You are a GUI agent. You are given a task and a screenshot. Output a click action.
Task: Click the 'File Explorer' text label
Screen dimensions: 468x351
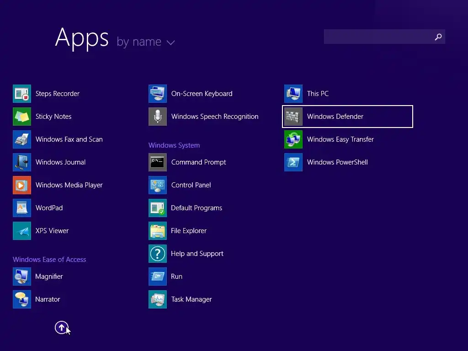click(189, 231)
